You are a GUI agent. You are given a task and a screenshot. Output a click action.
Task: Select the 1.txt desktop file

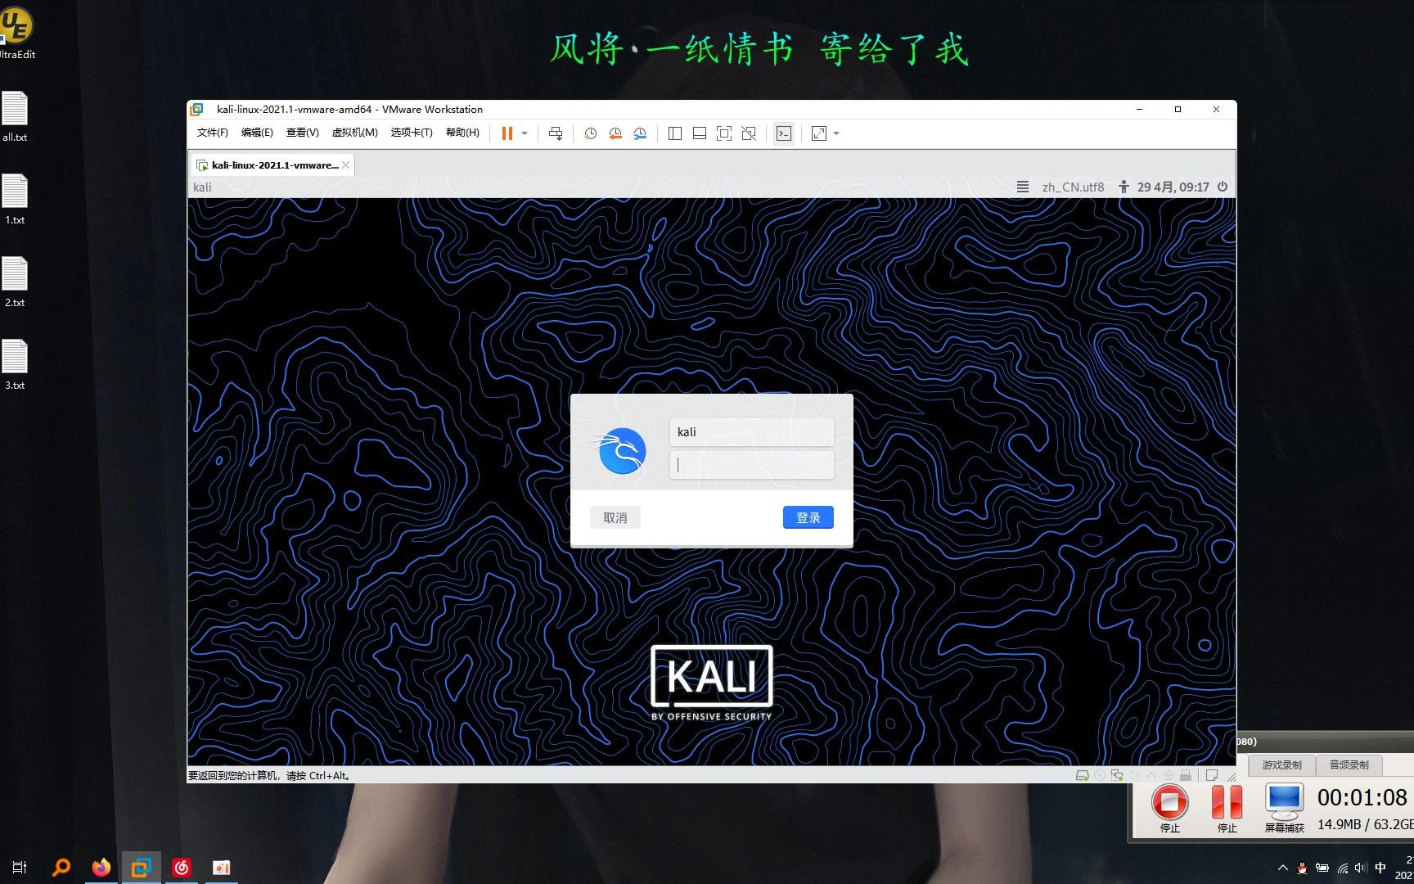15,200
